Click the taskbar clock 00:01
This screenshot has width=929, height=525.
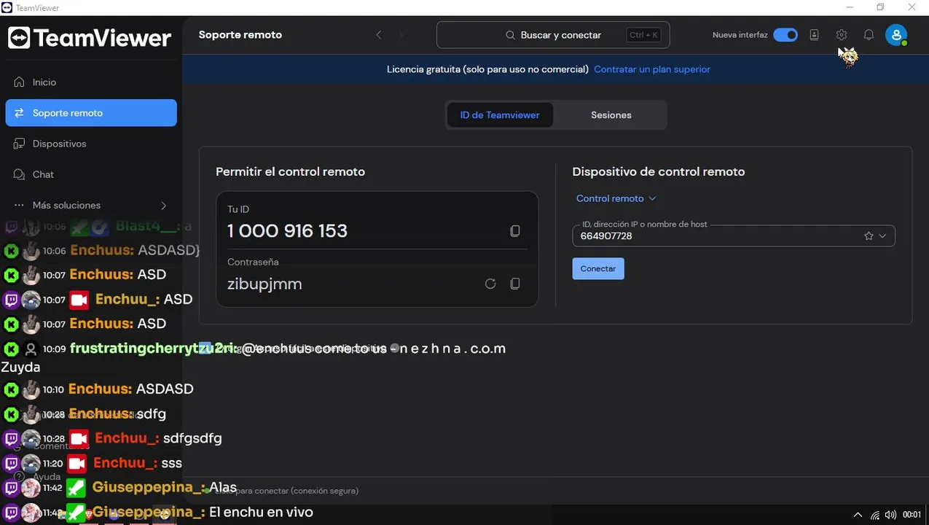(912, 515)
